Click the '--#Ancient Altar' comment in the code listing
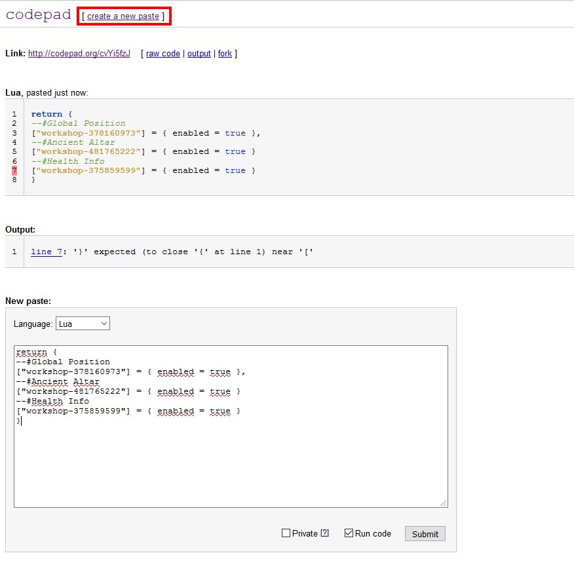 pos(73,142)
